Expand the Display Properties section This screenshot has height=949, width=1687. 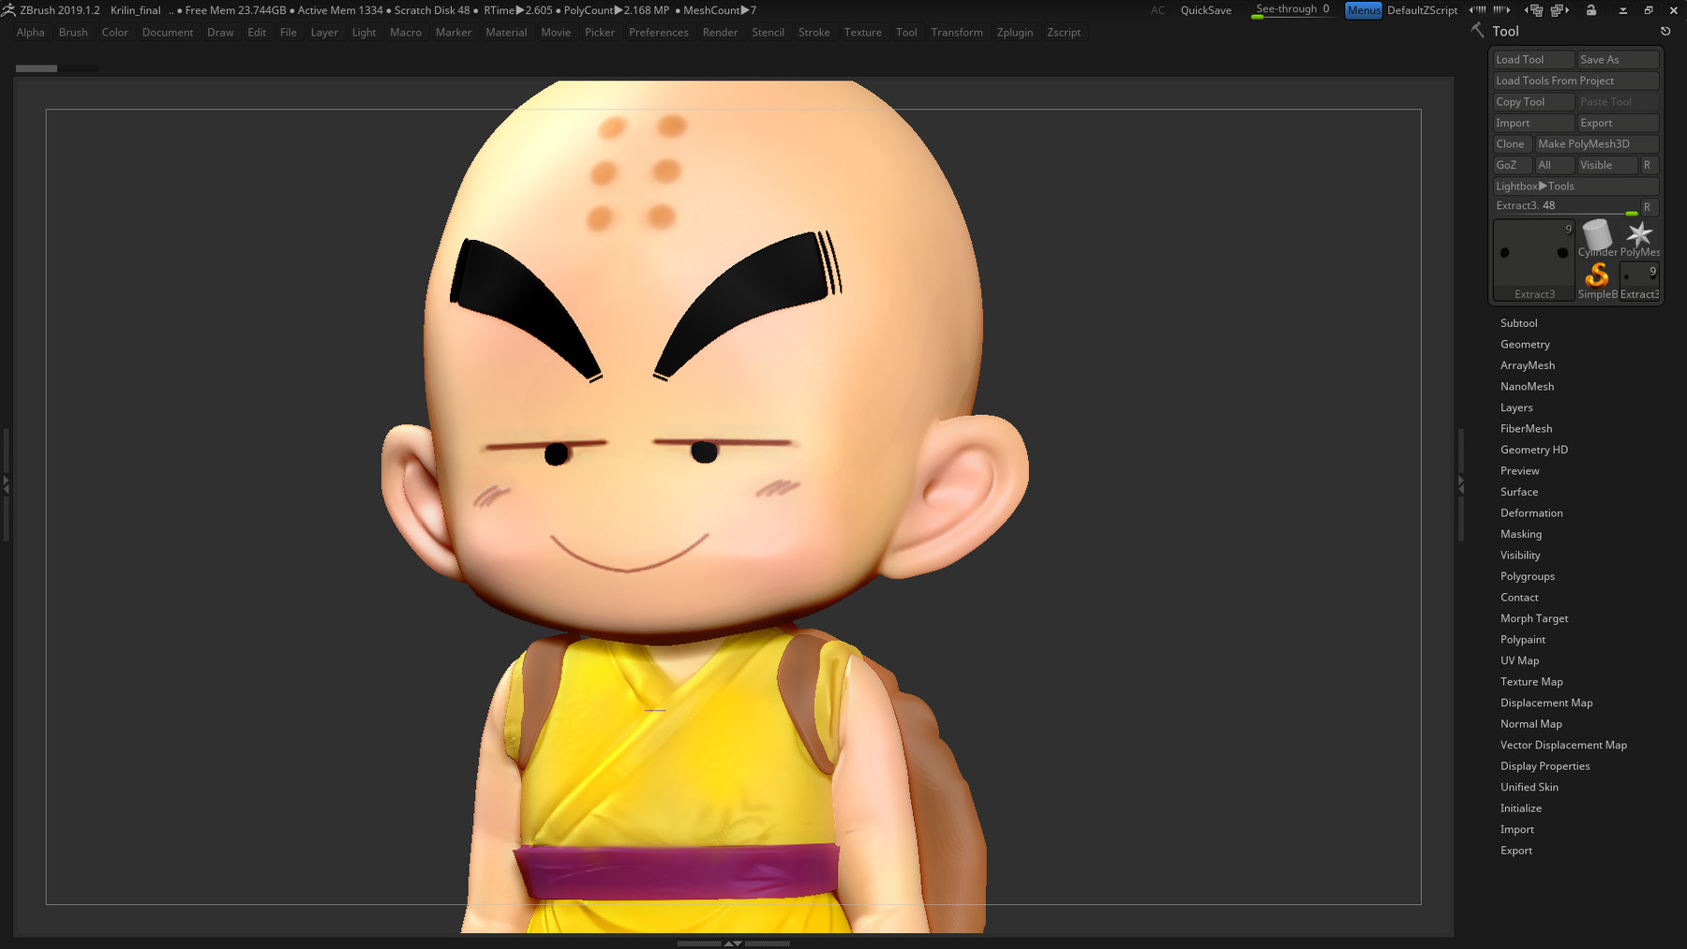pos(1545,766)
